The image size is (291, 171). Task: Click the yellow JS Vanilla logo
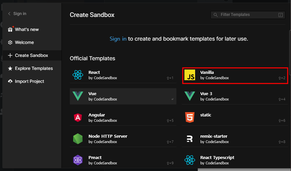[x=190, y=75]
